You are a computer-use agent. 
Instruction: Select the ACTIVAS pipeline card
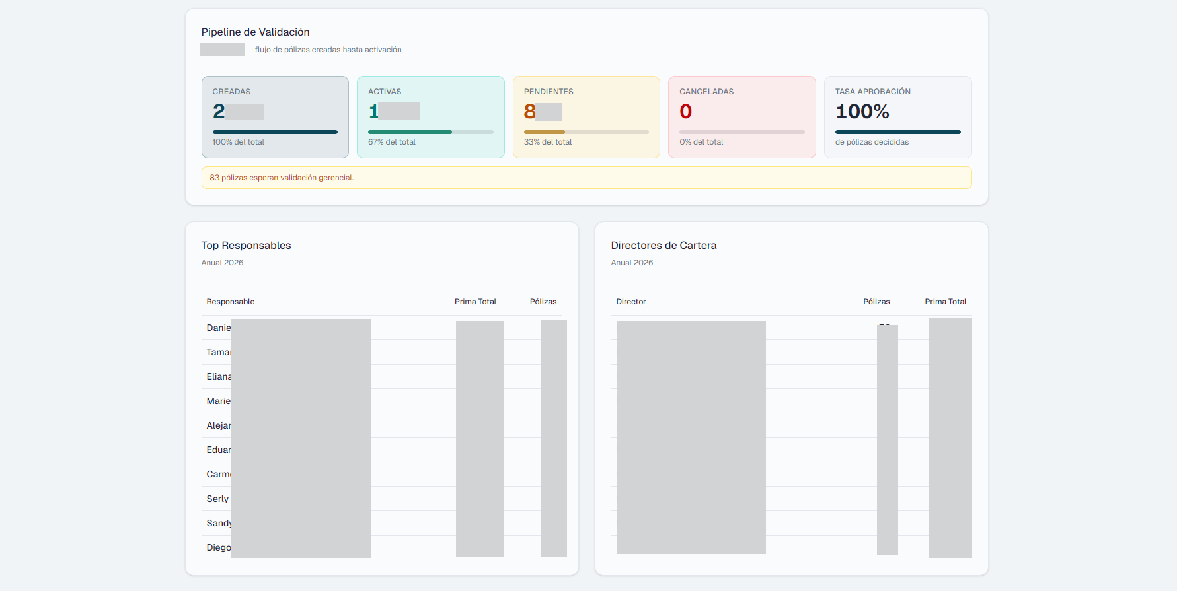430,117
